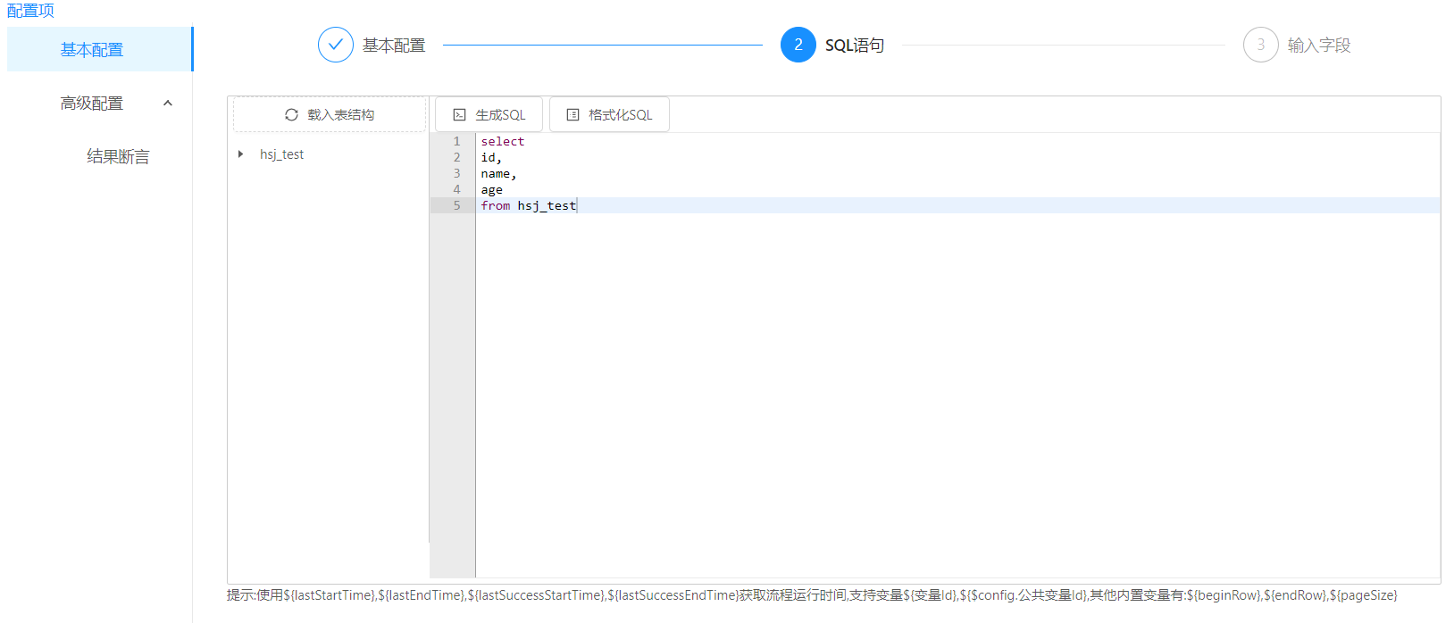
Task: Go to the 输入字段 step label
Action: tap(1318, 46)
